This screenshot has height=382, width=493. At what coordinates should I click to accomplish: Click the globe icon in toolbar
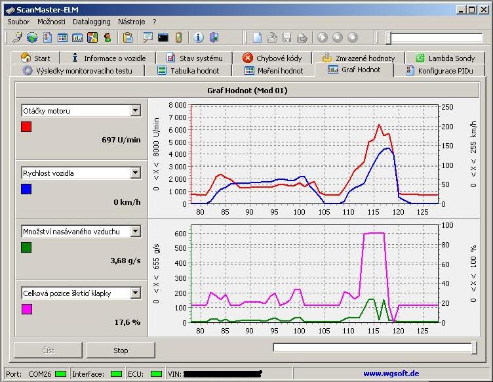(32, 37)
